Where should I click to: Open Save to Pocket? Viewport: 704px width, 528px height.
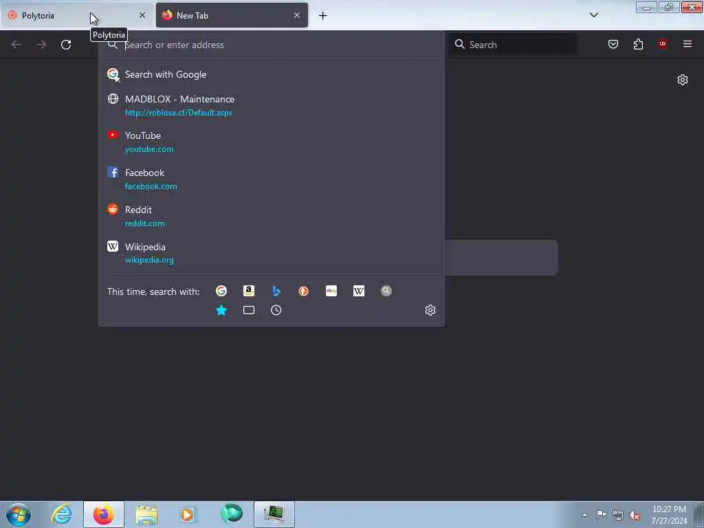point(613,44)
